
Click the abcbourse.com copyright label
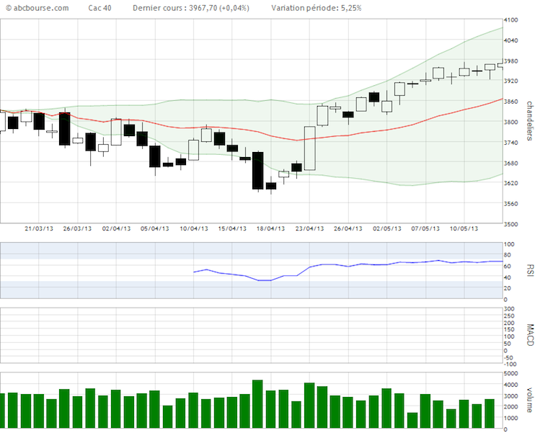click(x=37, y=8)
